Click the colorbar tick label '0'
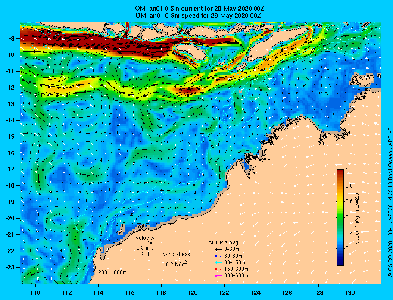393x300 pixels. point(347,248)
